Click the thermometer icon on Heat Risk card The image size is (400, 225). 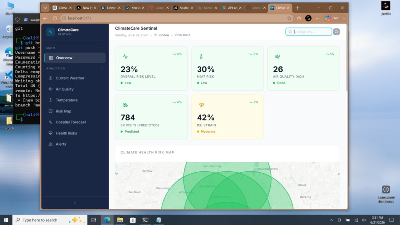(x=201, y=57)
